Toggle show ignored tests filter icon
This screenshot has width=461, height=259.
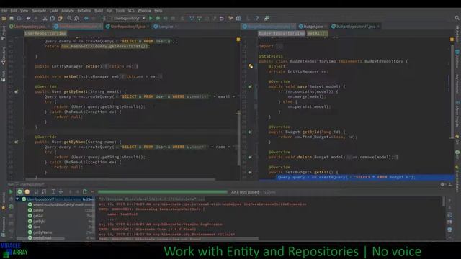pyautogui.click(x=27, y=192)
